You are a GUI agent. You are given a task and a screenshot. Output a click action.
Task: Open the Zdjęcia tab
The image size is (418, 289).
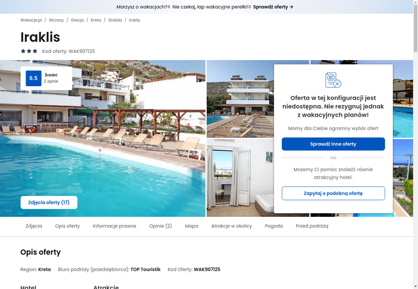pos(34,226)
